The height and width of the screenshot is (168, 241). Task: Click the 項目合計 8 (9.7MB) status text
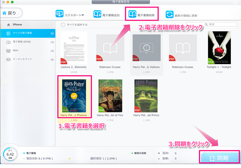coord(40,158)
